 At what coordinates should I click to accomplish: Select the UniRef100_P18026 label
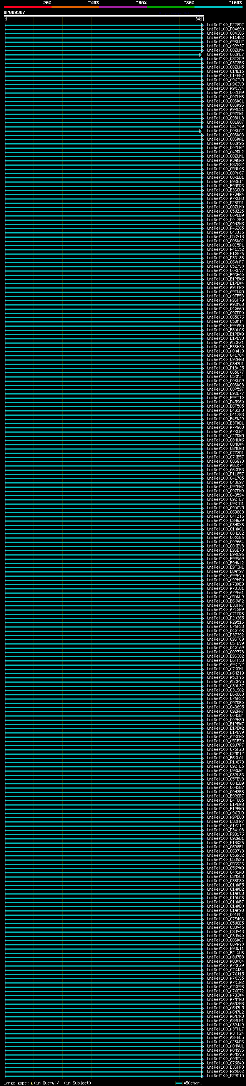[x=225, y=843]
